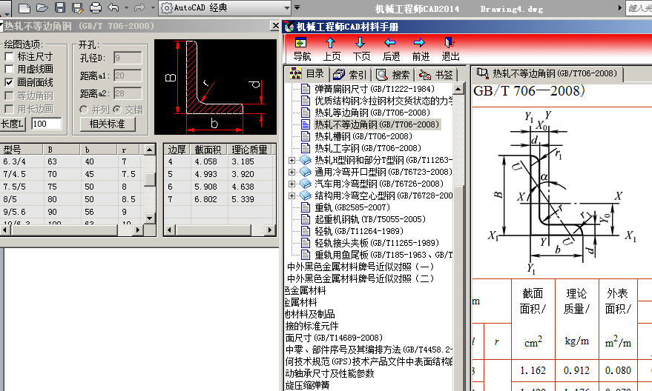Go to previous page with 上页
The image size is (652, 391).
tap(332, 49)
